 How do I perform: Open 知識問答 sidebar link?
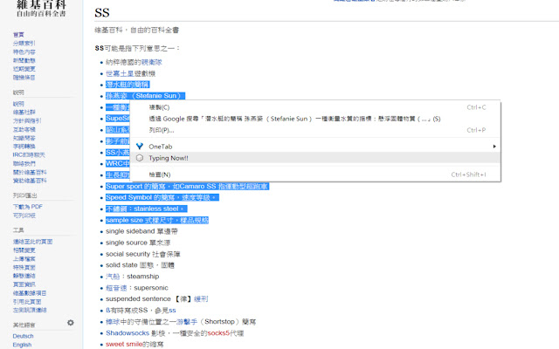(24, 138)
